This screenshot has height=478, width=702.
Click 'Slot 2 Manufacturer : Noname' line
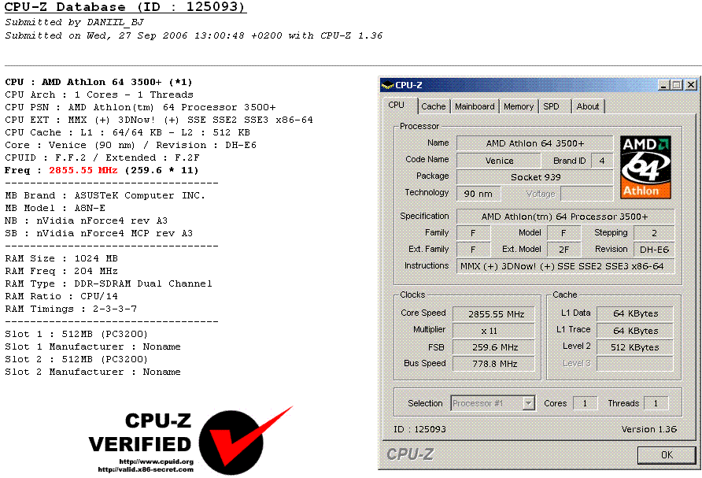pyautogui.click(x=93, y=372)
